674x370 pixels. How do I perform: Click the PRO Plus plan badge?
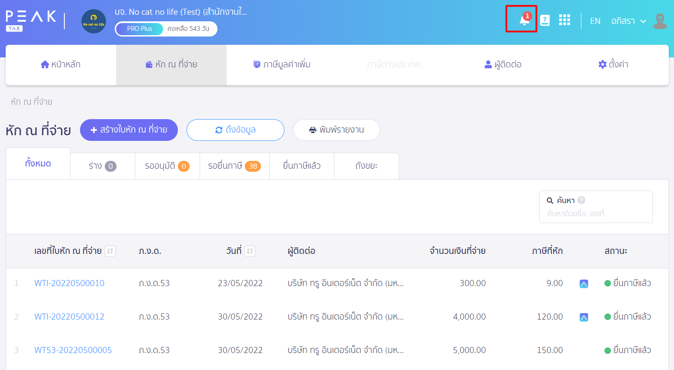pyautogui.click(x=140, y=29)
